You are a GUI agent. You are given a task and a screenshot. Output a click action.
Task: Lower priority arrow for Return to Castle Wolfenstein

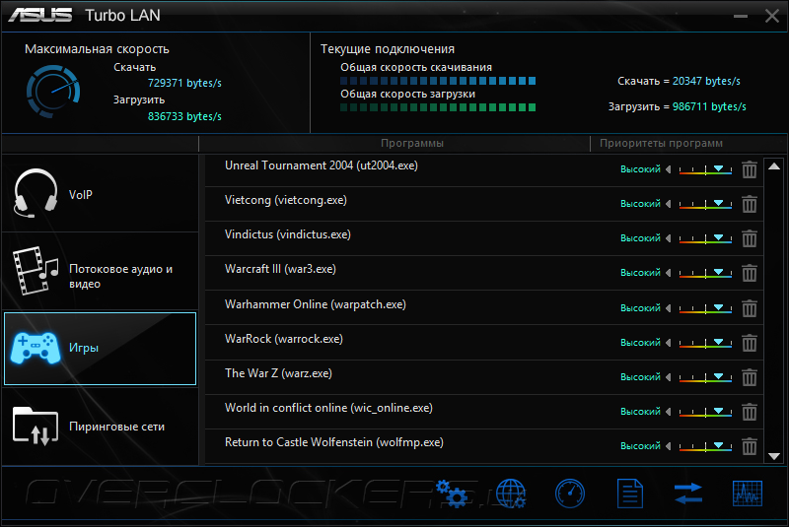pos(669,445)
